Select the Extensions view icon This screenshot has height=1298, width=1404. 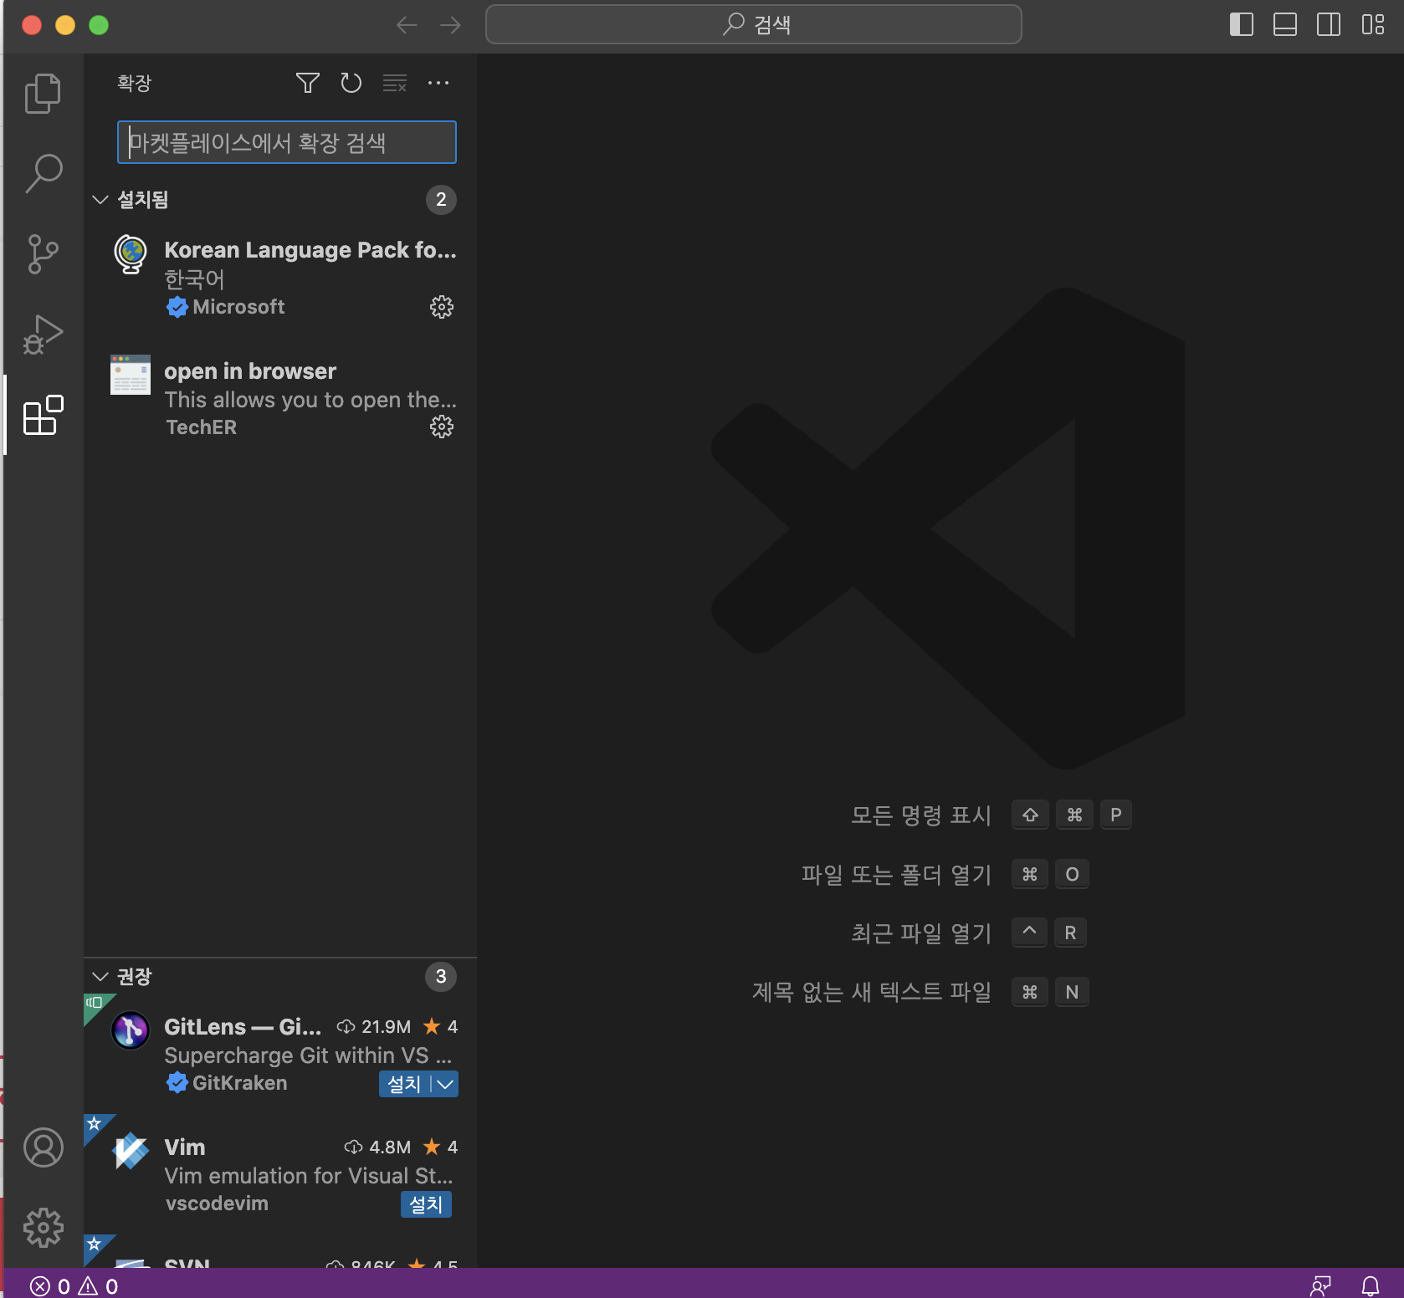43,415
